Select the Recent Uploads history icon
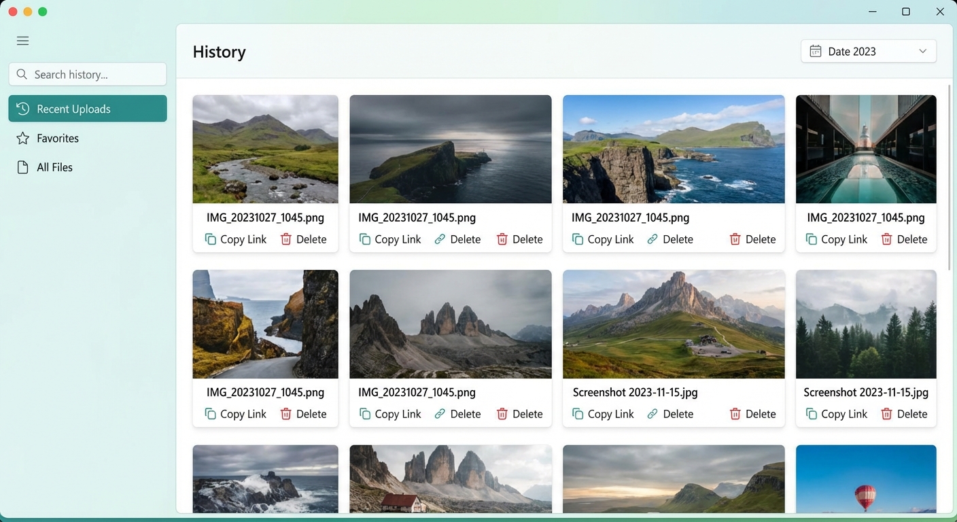The image size is (957, 522). pyautogui.click(x=23, y=109)
